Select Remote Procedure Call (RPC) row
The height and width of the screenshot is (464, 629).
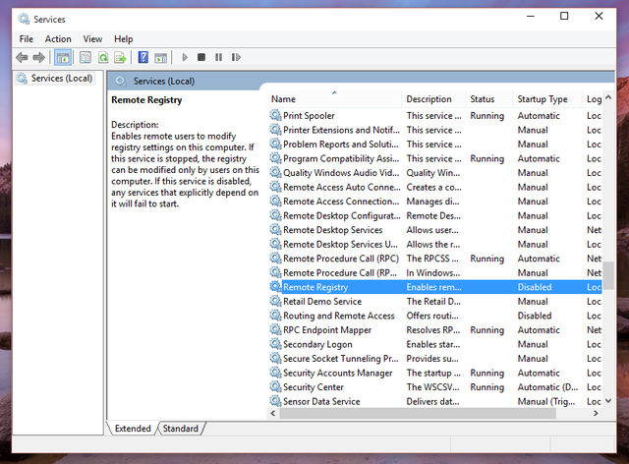click(x=434, y=259)
